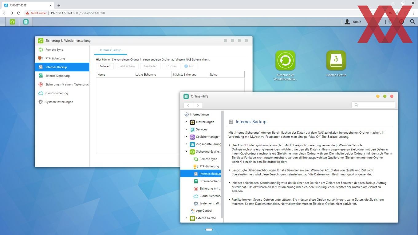This screenshot has height=235, width=418.
Task: Open FTP-Sicherung help topic
Action: point(209,166)
